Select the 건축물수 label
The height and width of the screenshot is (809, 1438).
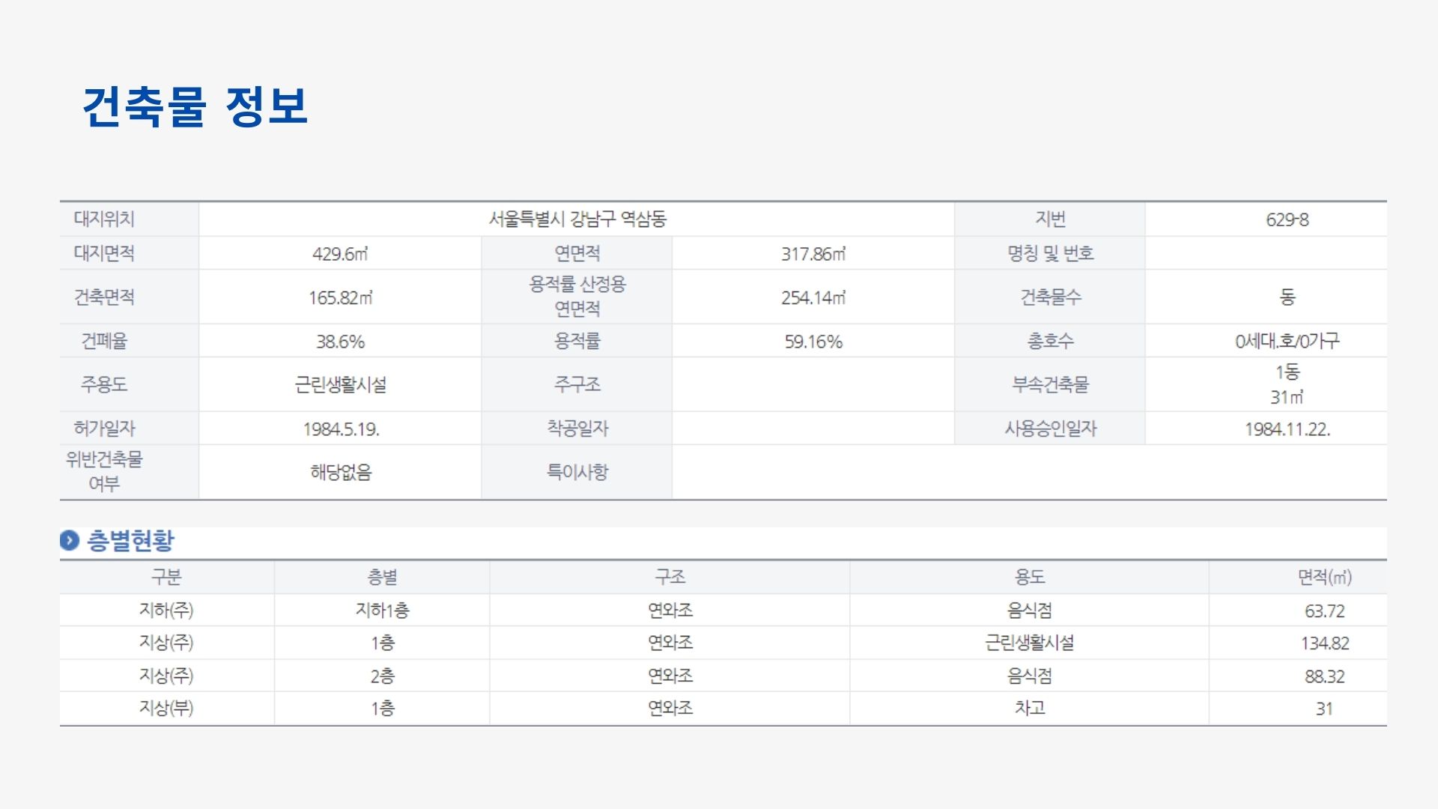coord(1050,297)
